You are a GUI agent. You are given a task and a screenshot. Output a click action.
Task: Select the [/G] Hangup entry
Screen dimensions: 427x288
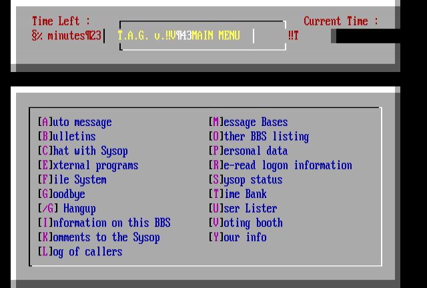pos(67,209)
